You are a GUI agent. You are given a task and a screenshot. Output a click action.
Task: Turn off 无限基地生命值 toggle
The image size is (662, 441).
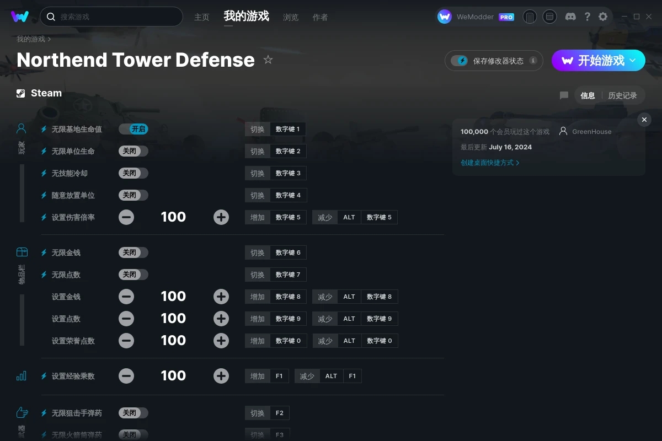click(133, 129)
